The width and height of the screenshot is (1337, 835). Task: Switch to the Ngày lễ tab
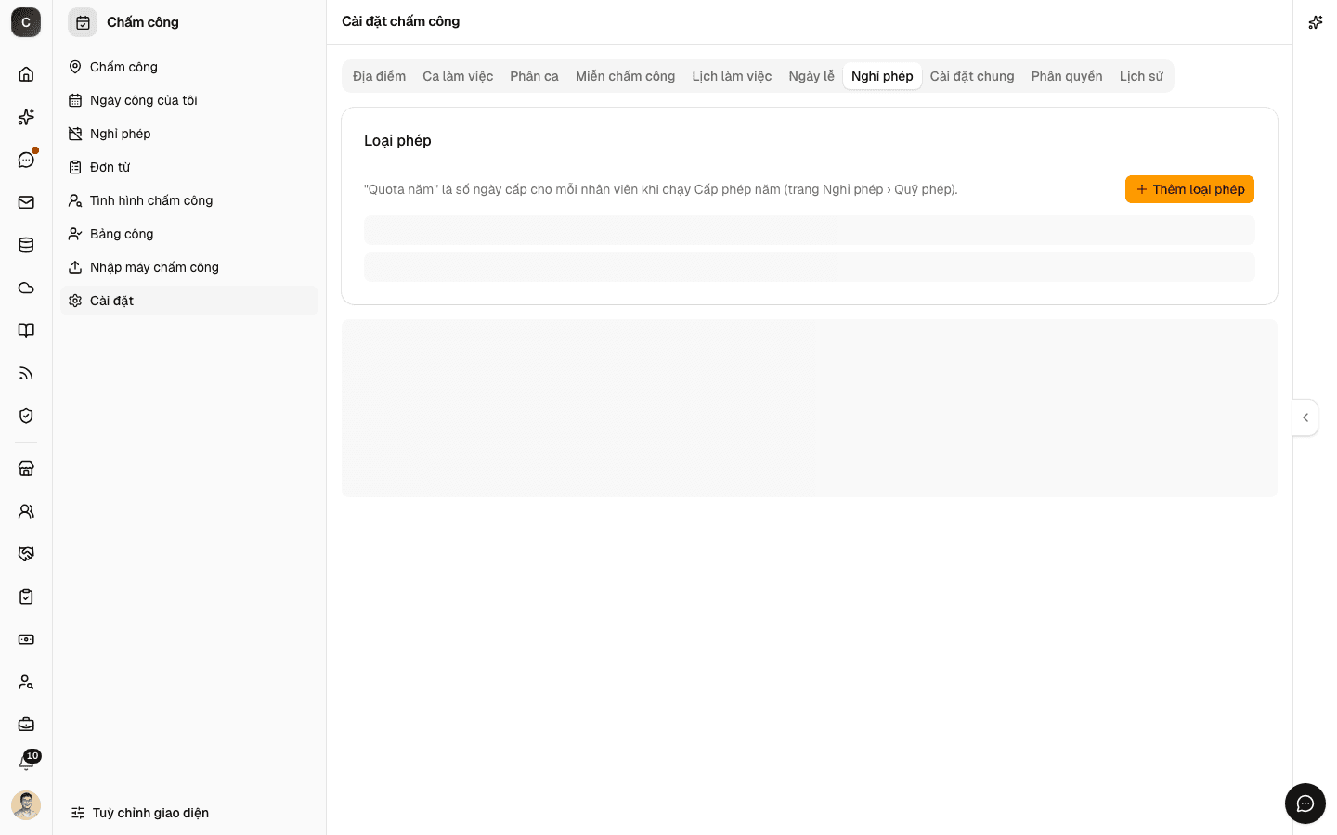pos(811,76)
